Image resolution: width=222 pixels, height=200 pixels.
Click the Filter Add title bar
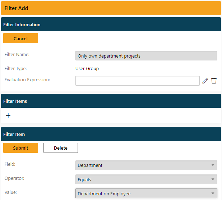pos(111,8)
